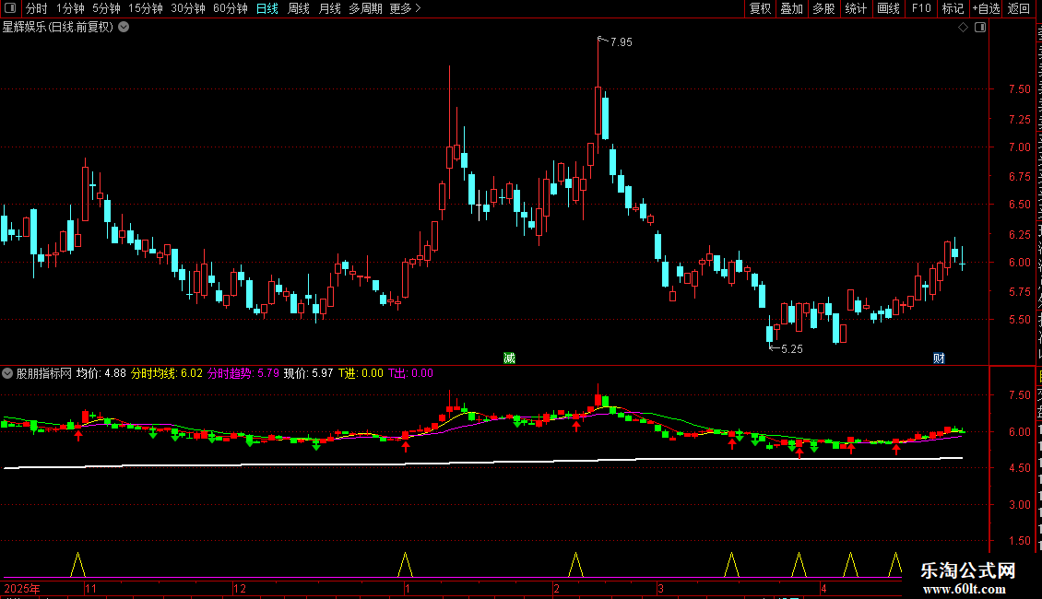Image resolution: width=1042 pixels, height=599 pixels.
Task: Click the 复权 adjustment button
Action: [760, 8]
